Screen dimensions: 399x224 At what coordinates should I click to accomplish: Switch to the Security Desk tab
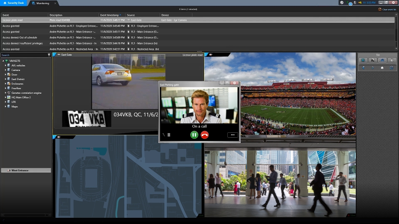[14, 3]
